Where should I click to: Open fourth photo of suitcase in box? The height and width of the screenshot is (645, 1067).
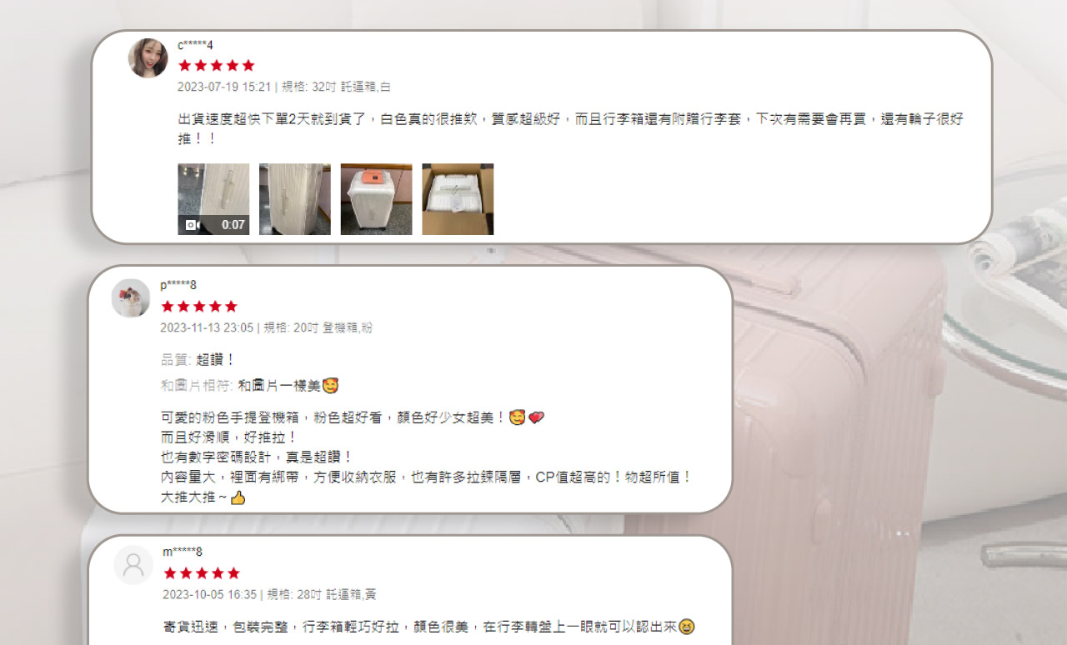point(458,199)
